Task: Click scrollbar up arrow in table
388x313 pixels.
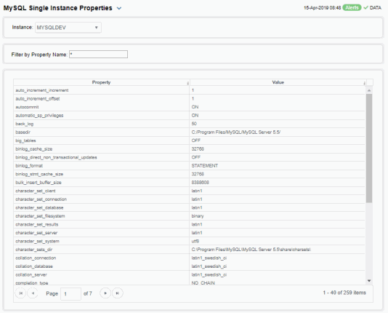Action: (x=369, y=90)
